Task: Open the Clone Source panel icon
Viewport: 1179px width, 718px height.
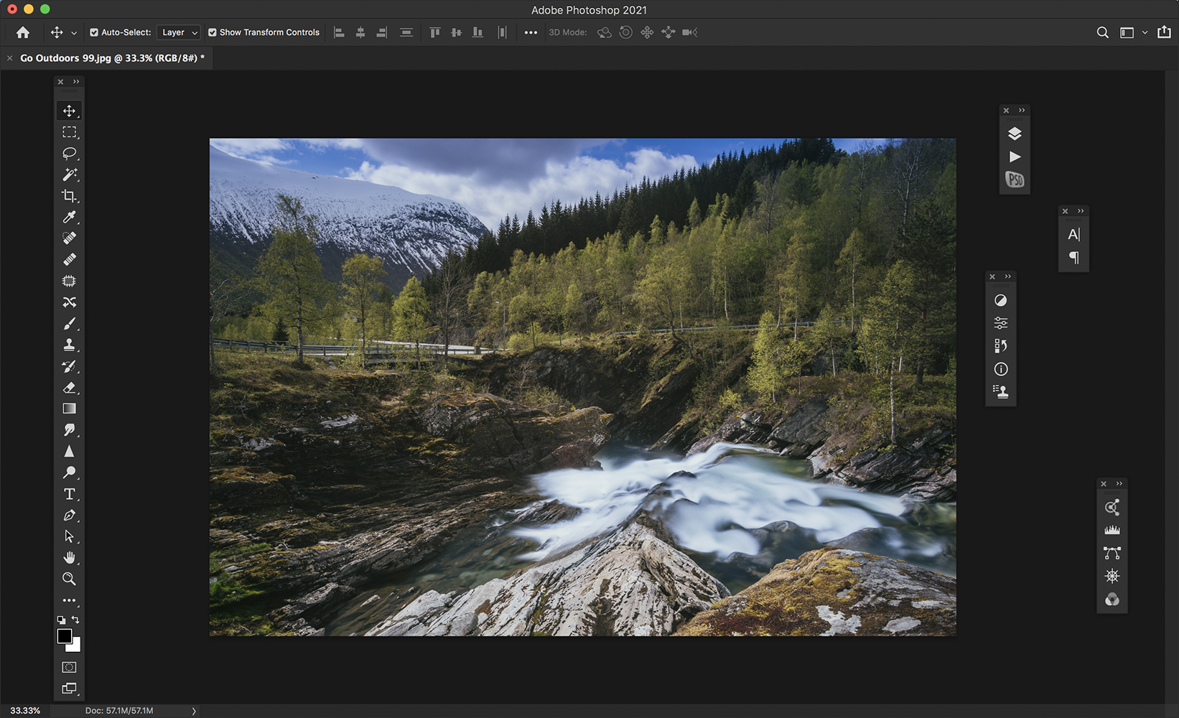Action: pyautogui.click(x=1000, y=392)
